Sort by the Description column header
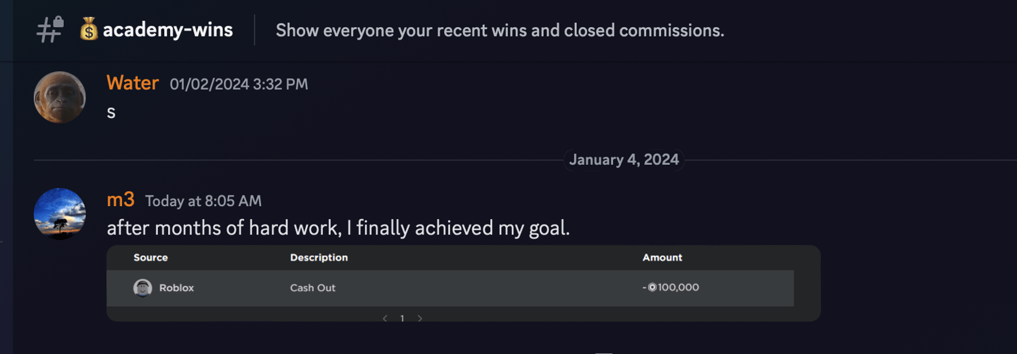 point(319,258)
